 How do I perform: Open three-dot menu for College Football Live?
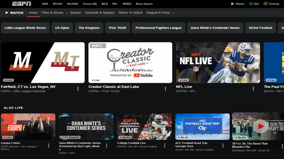[165, 146]
